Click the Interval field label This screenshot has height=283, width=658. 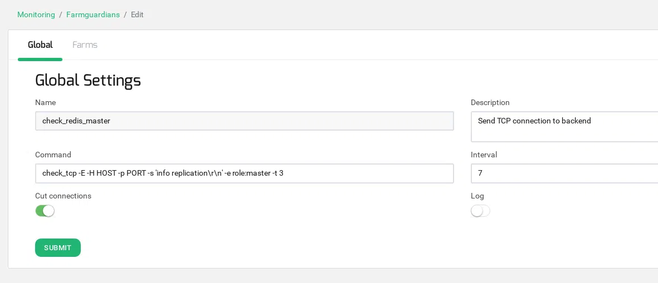coord(484,155)
